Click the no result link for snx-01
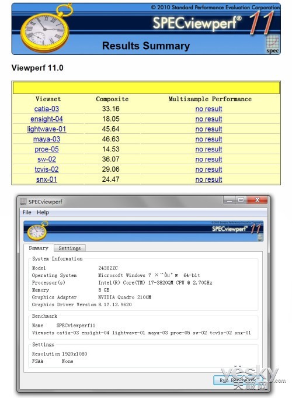Image resolution: width=292 pixels, height=398 pixels. click(x=209, y=179)
